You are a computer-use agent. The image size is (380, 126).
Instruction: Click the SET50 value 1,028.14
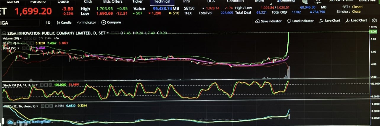(213, 8)
